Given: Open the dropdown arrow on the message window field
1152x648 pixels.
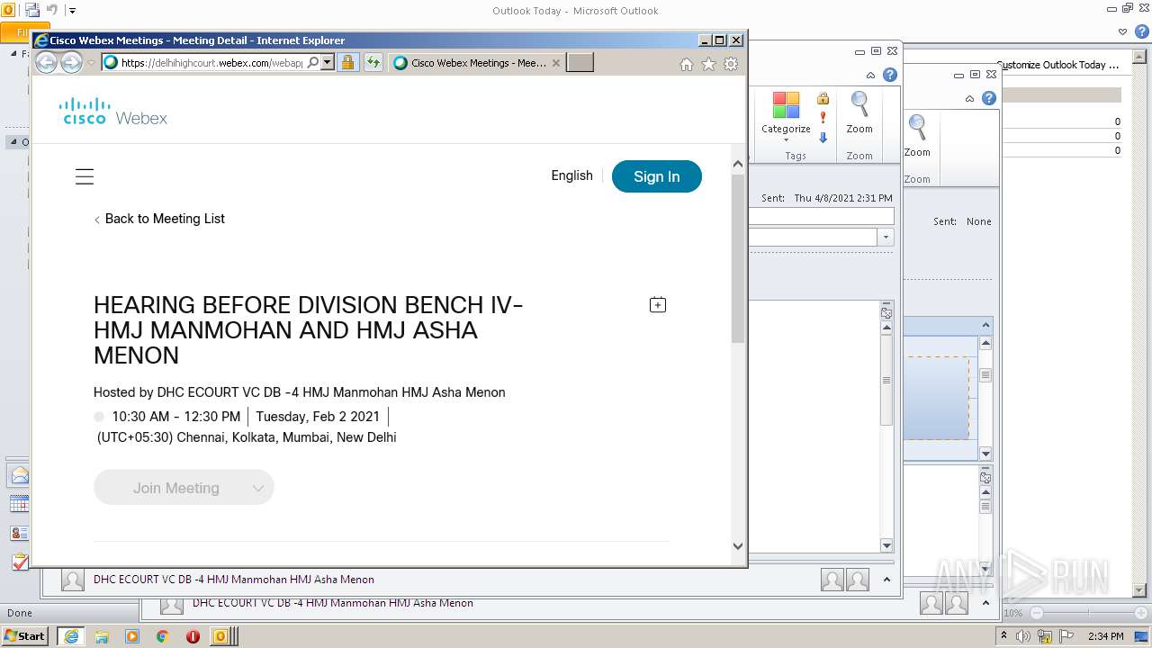Looking at the screenshot, I should pos(886,237).
